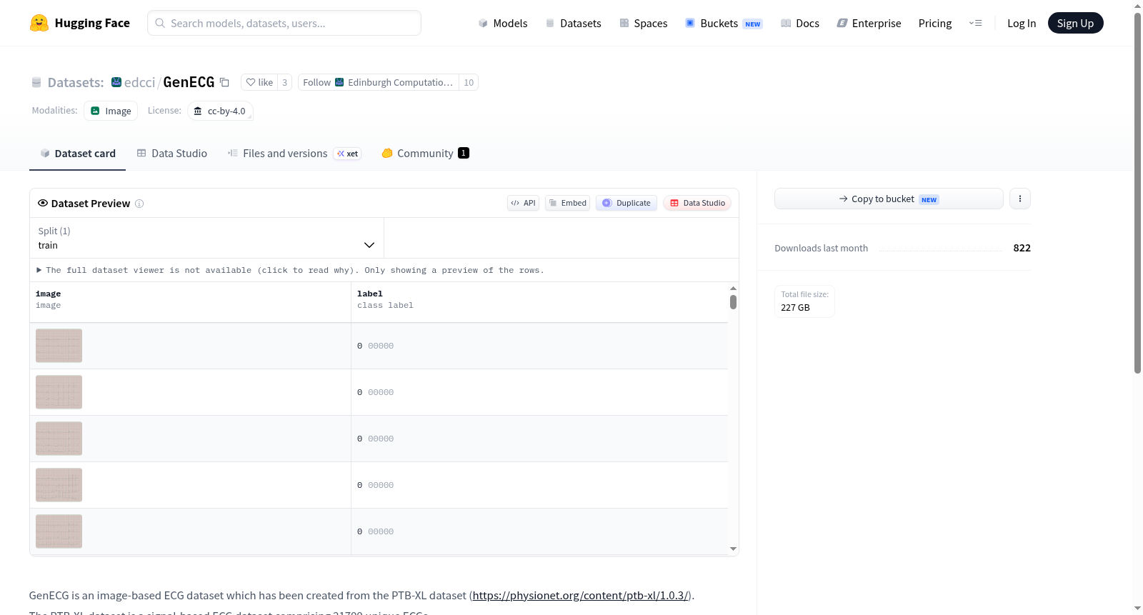Click the Hugging Face logo icon
The height and width of the screenshot is (615, 1143).
pyautogui.click(x=39, y=23)
